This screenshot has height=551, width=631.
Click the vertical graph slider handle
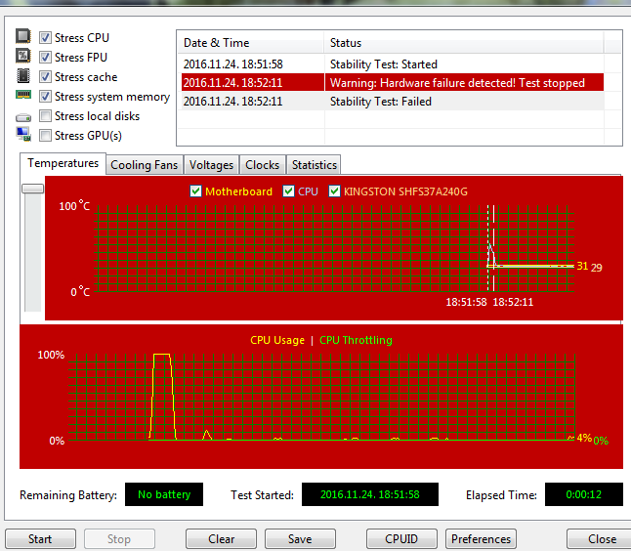click(32, 189)
